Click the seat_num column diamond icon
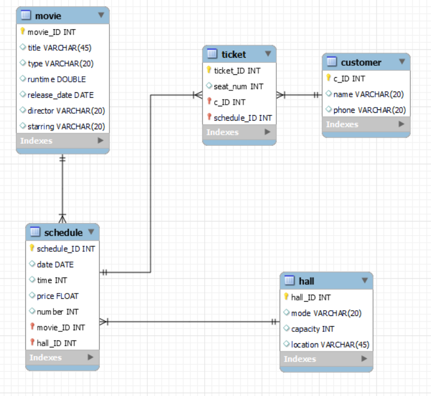Viewport: 431px width, 396px height. click(209, 86)
